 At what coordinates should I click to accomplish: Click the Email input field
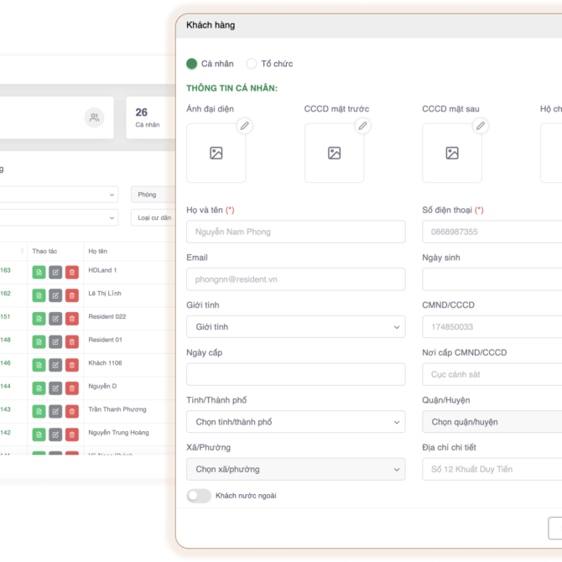pyautogui.click(x=295, y=279)
